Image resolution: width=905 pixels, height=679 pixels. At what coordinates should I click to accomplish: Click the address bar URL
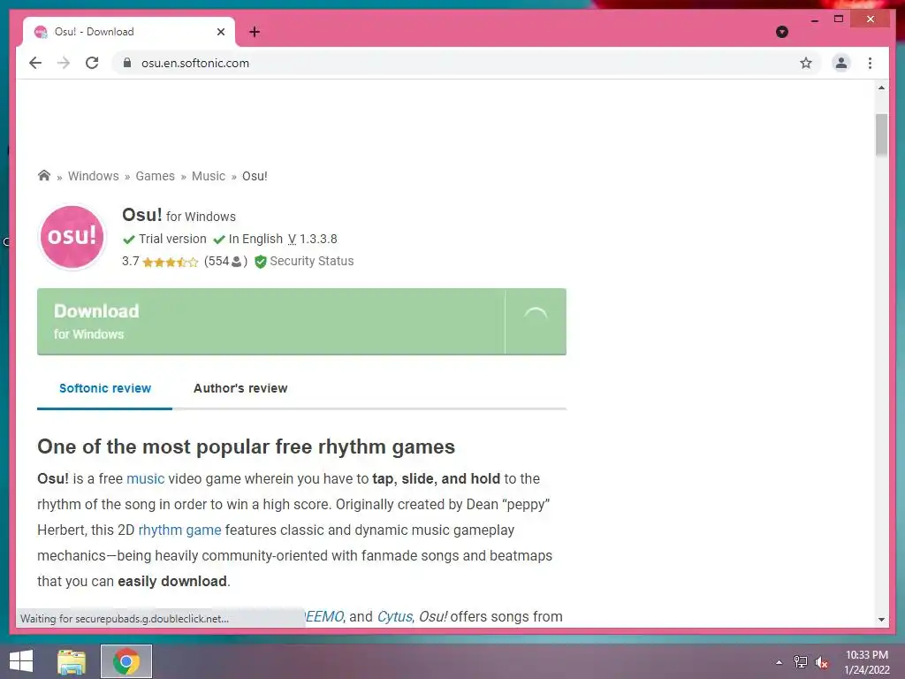(195, 63)
